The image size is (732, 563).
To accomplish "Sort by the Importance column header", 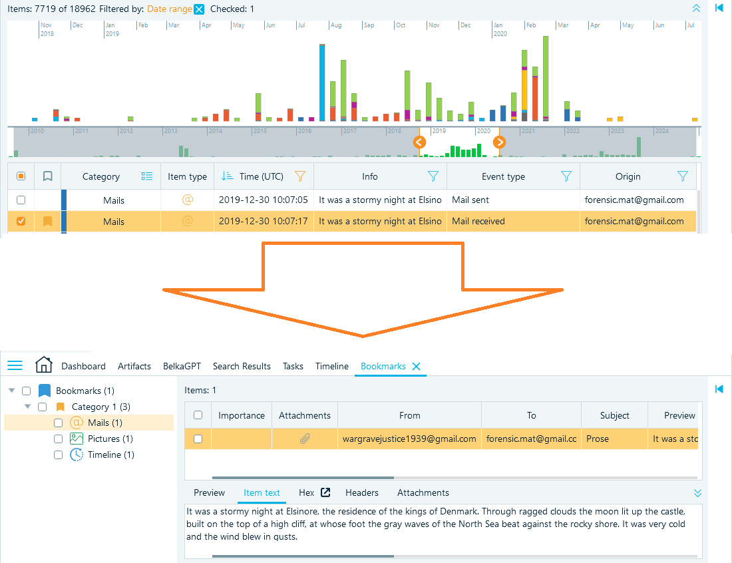I will pos(242,415).
